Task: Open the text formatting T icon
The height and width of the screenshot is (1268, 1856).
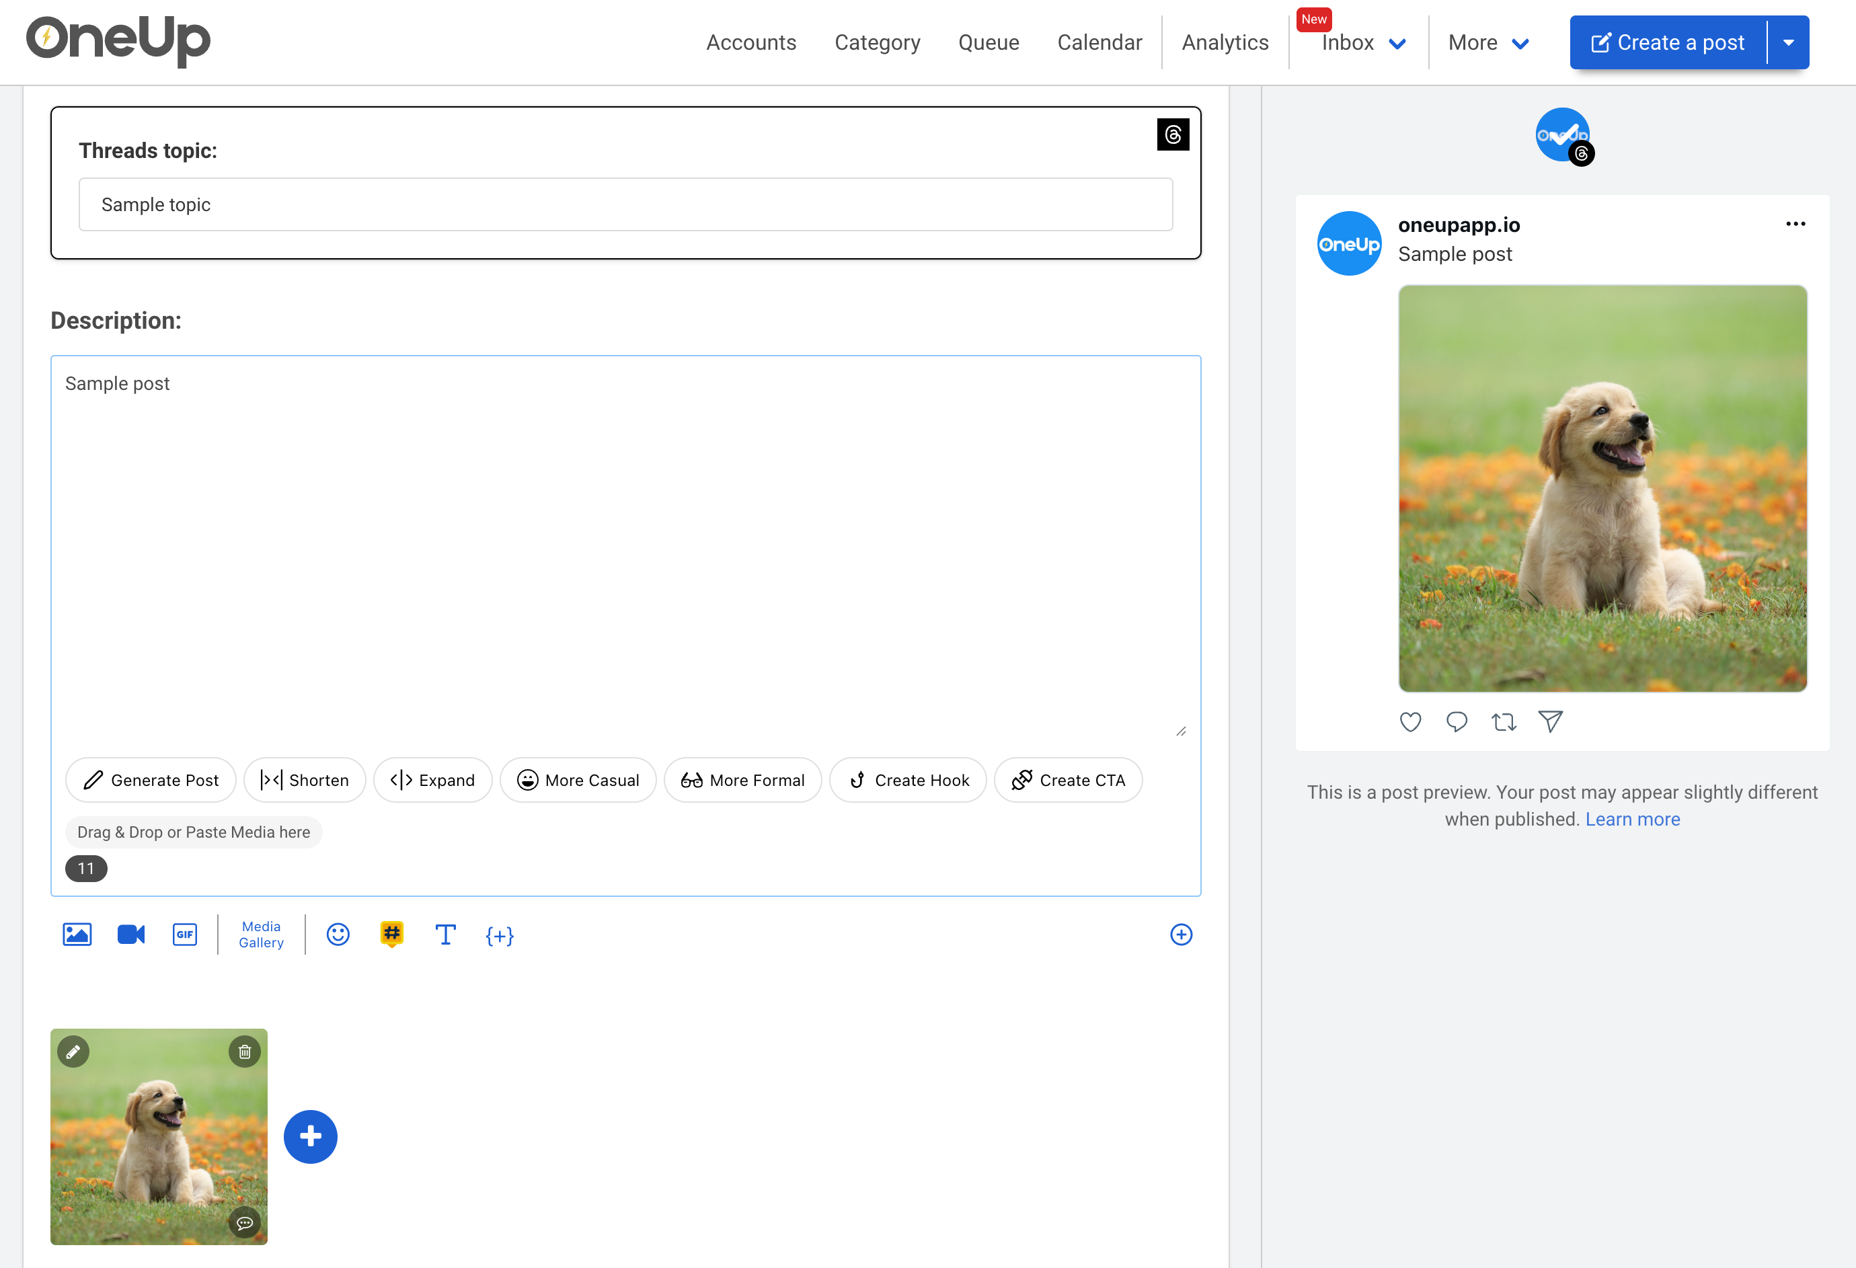Action: pyautogui.click(x=444, y=935)
